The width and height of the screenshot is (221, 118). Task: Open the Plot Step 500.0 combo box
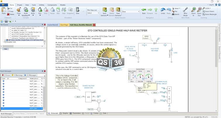click(x=93, y=13)
